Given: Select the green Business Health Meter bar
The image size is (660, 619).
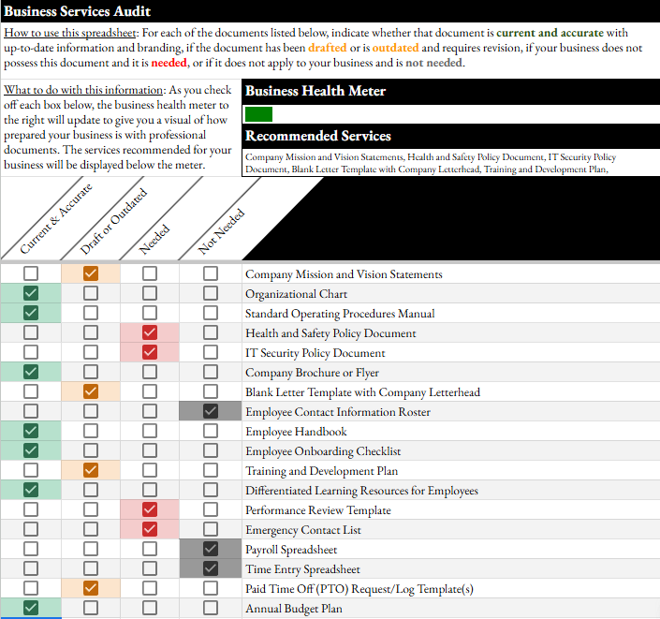Looking at the screenshot, I should [x=258, y=114].
